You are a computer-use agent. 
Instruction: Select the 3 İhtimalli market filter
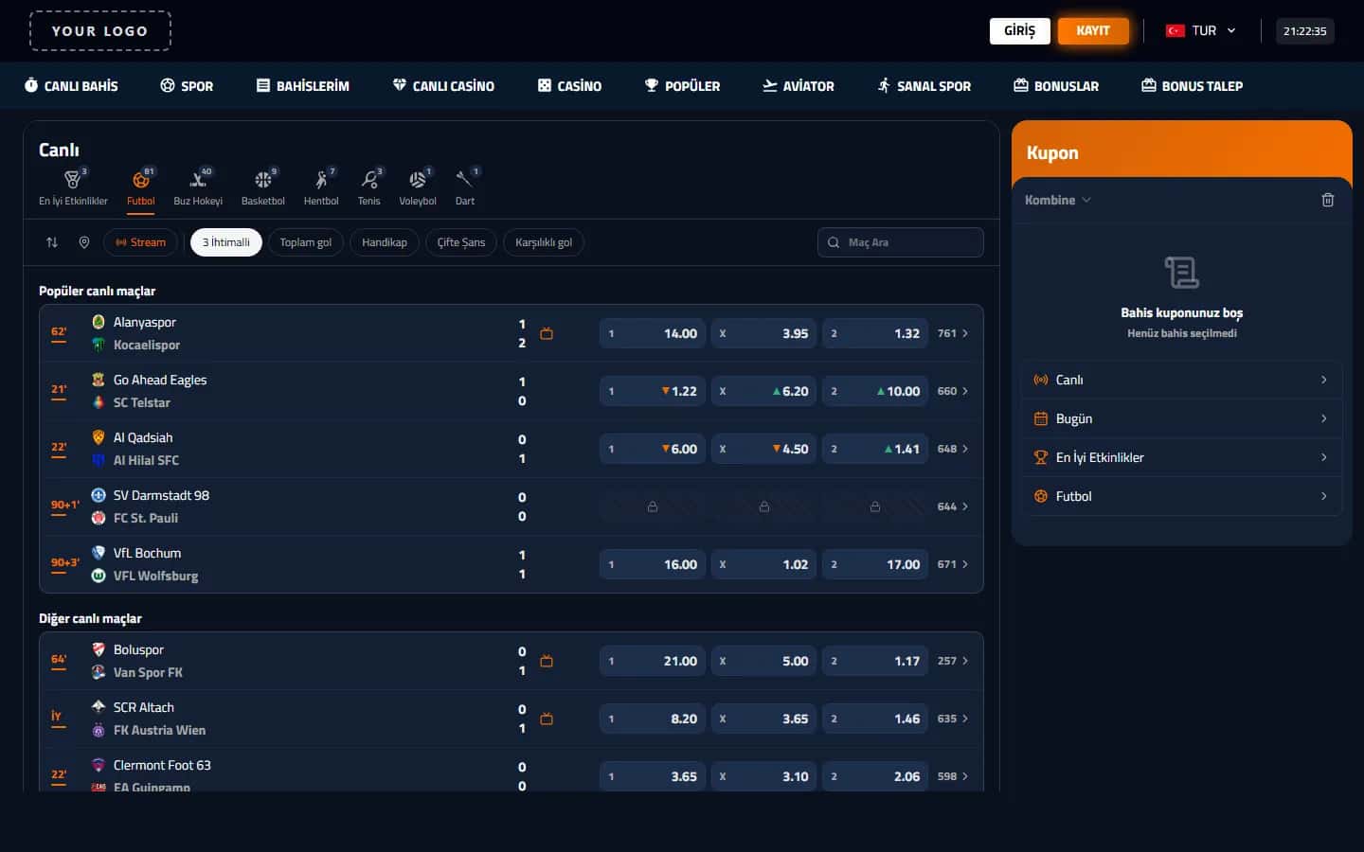[x=226, y=242]
